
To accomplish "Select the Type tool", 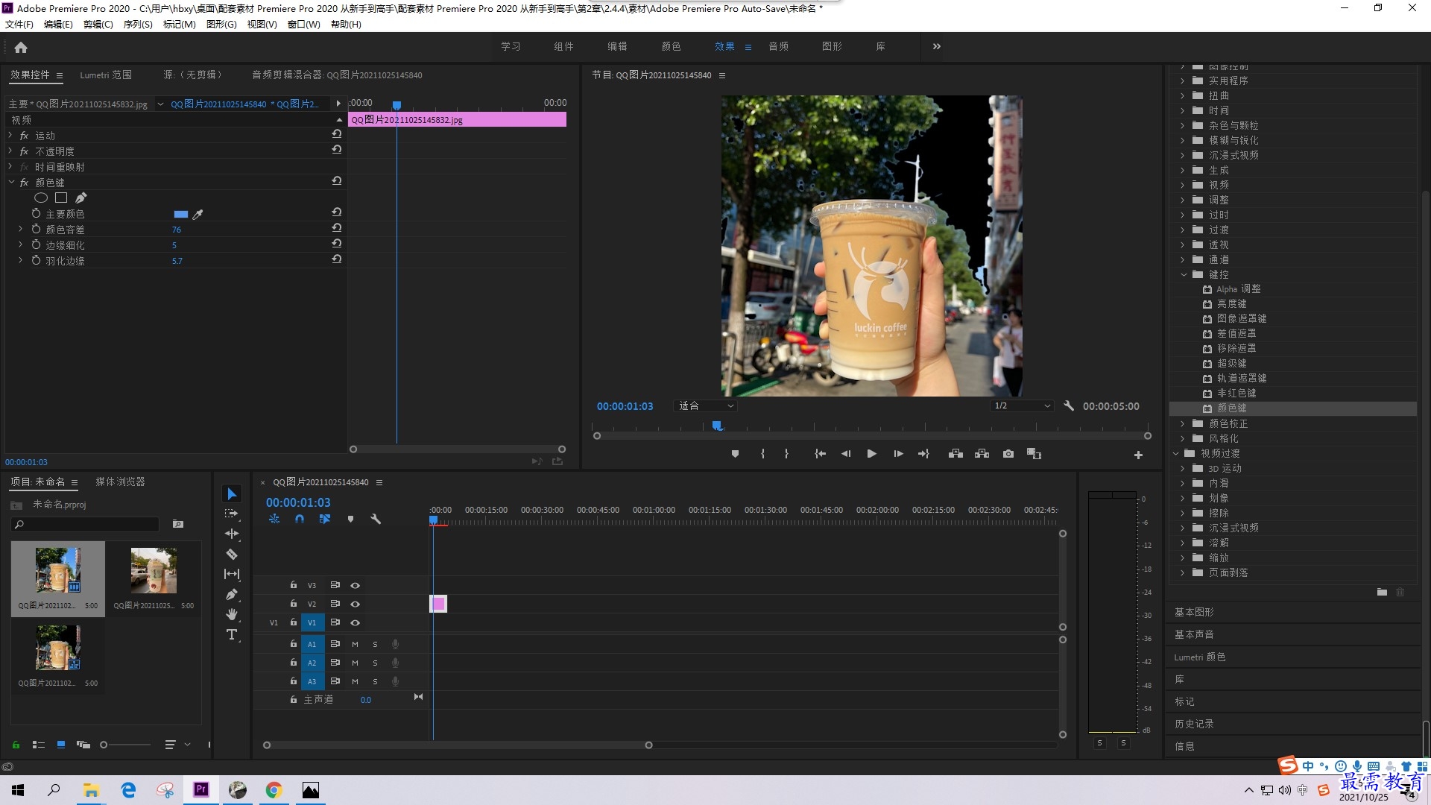I will pyautogui.click(x=232, y=634).
